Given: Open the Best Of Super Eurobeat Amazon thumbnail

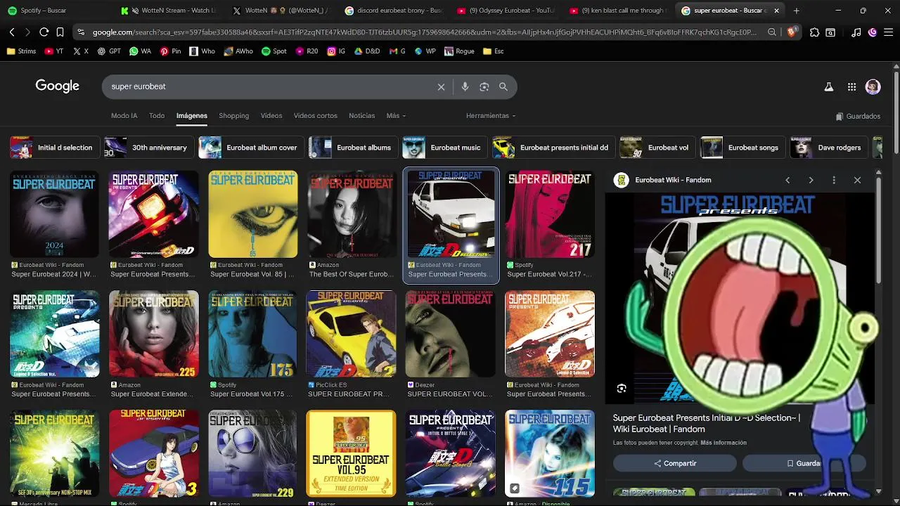Looking at the screenshot, I should point(352,214).
